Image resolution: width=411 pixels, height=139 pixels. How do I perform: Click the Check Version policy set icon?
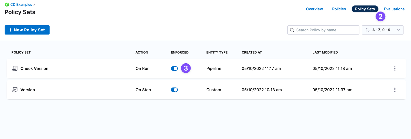[x=15, y=68]
